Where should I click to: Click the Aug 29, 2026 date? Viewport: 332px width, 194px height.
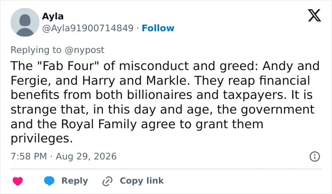click(86, 157)
